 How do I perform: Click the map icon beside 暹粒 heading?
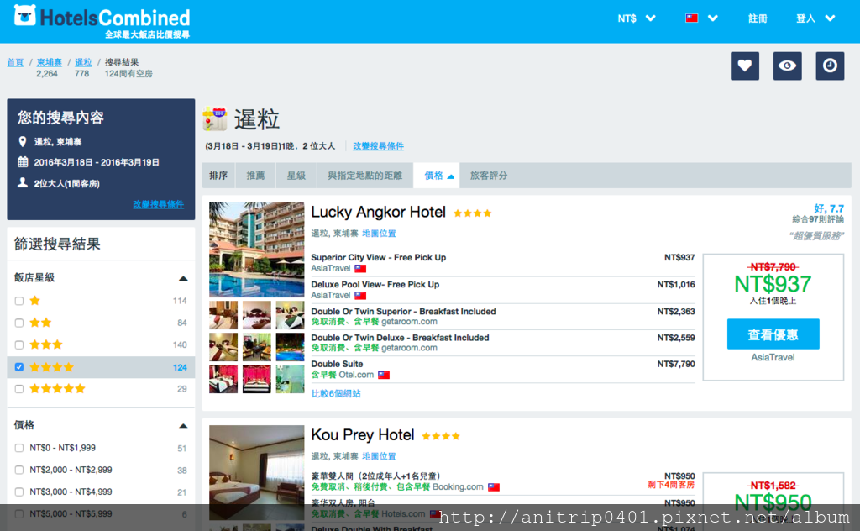click(x=215, y=119)
